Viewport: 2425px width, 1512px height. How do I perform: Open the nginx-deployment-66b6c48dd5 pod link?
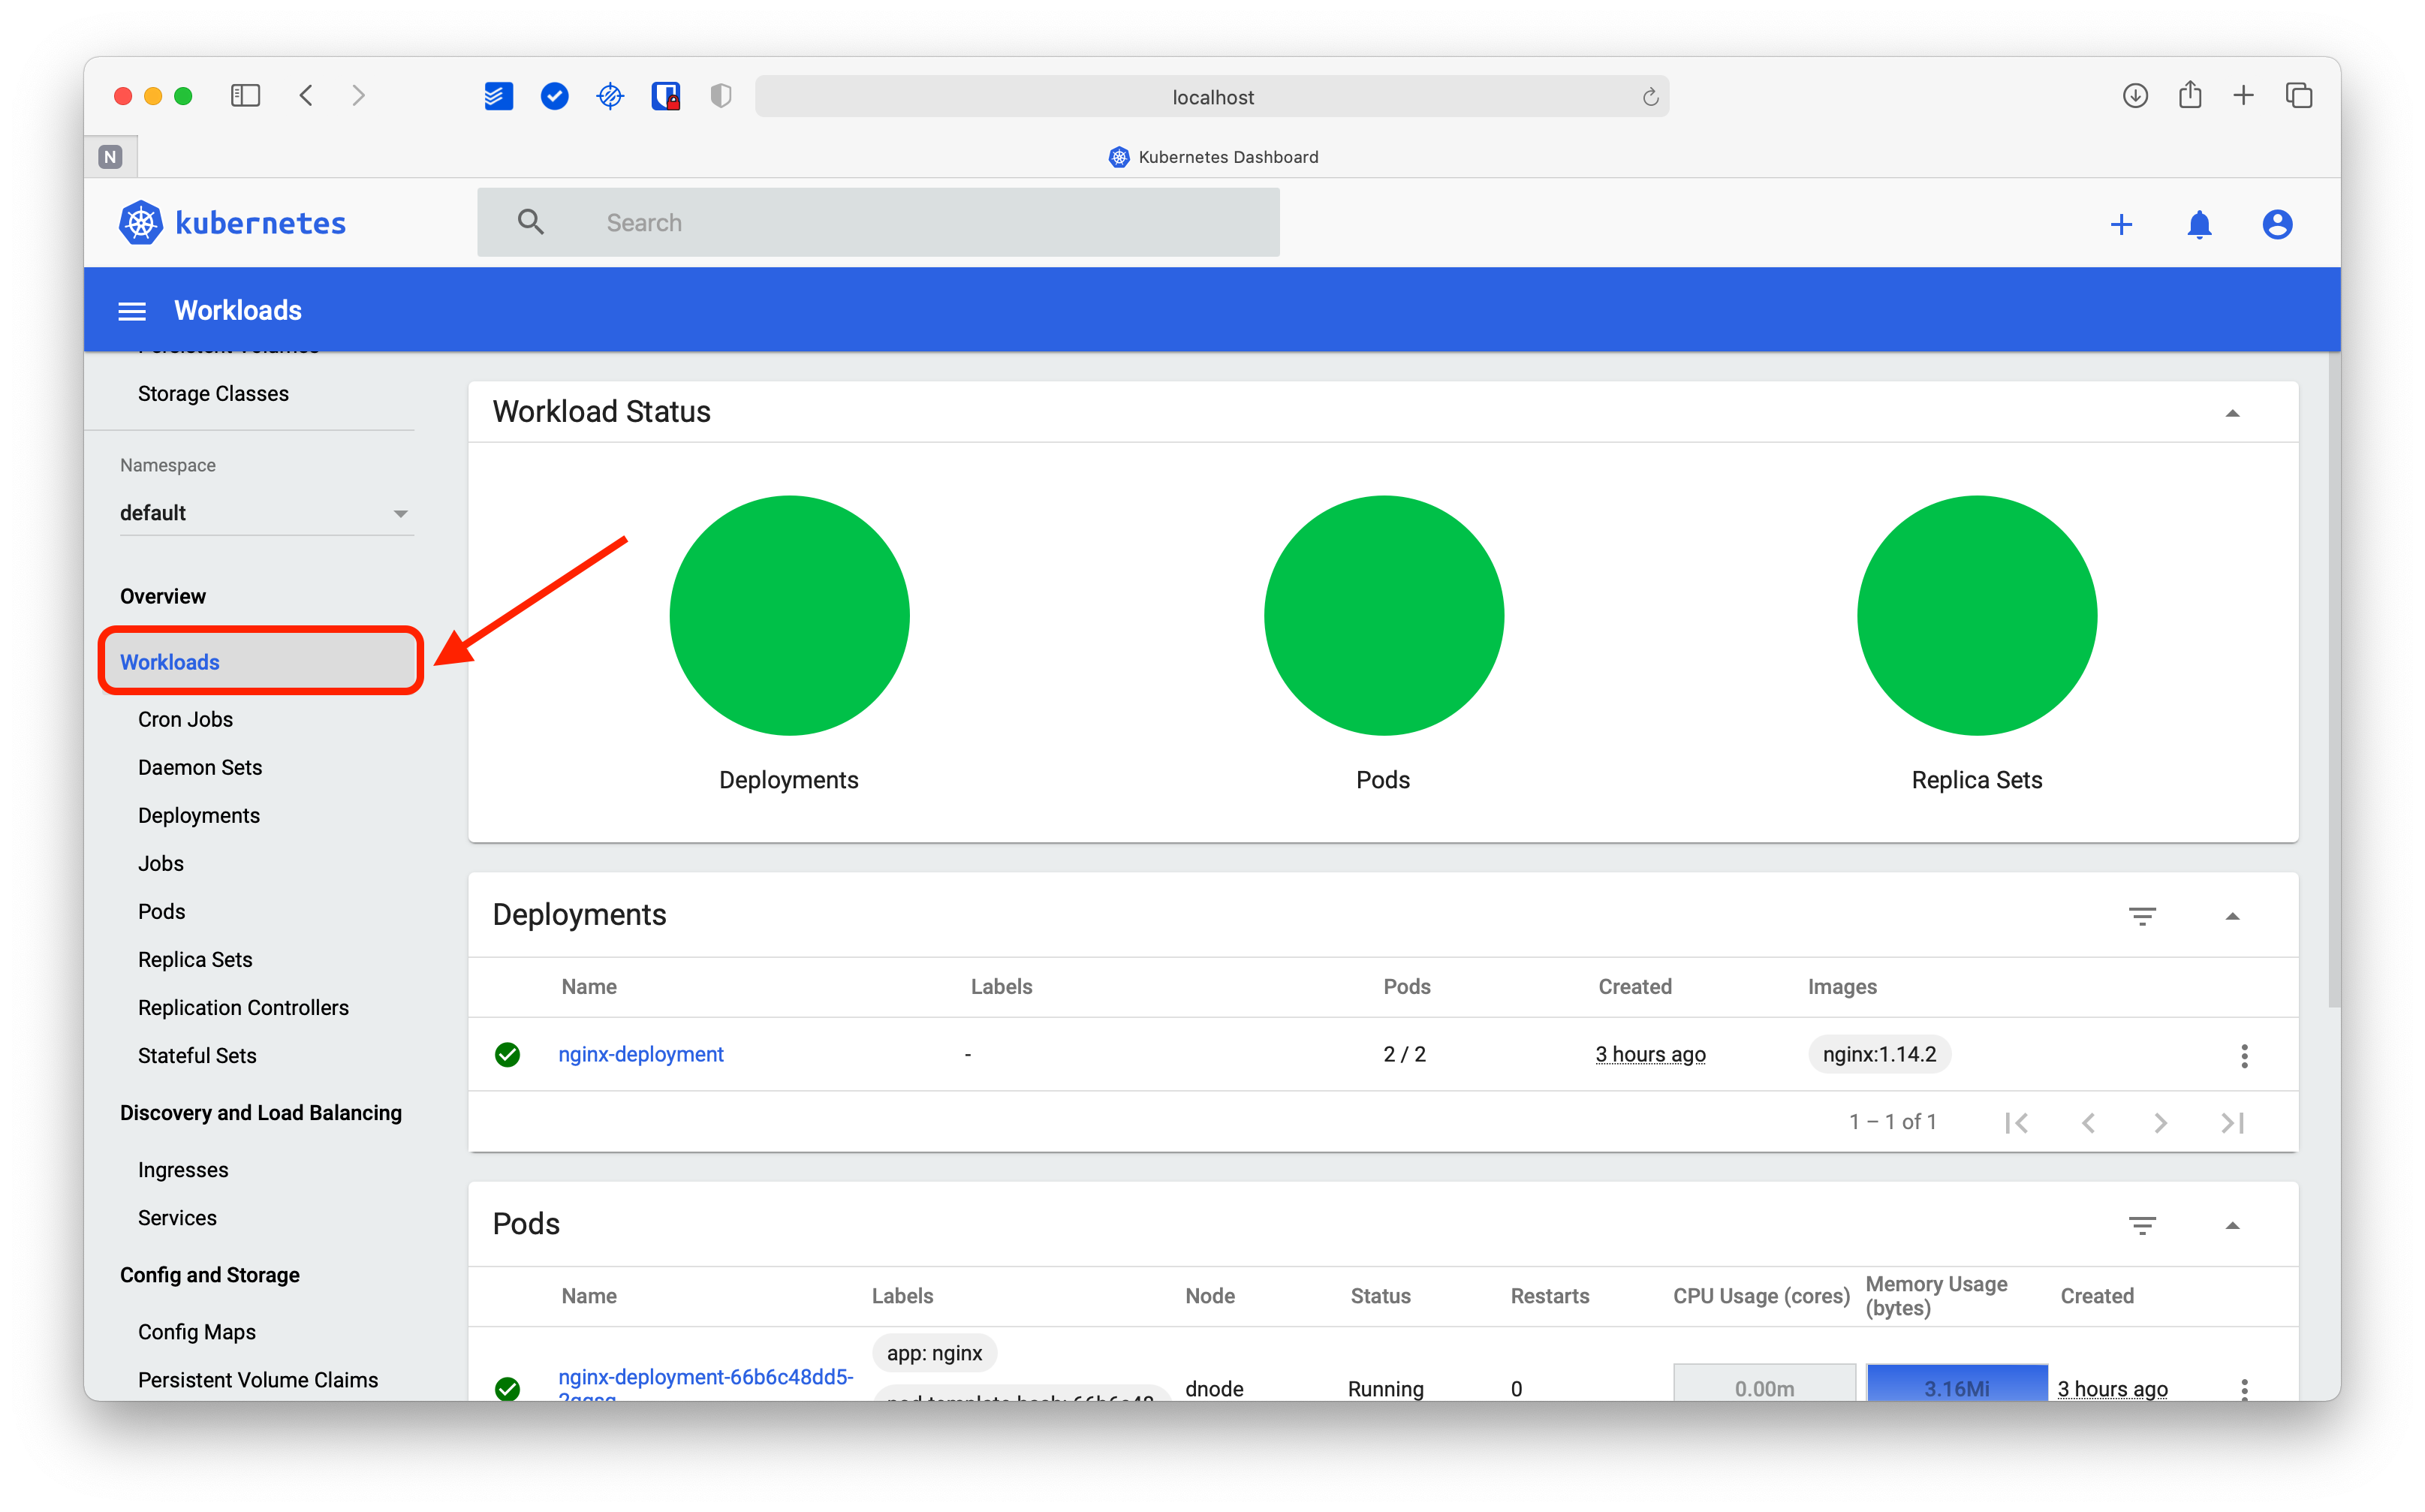point(706,1385)
